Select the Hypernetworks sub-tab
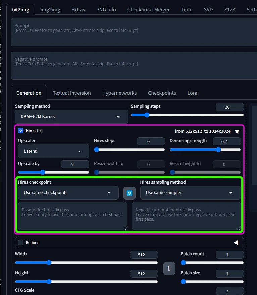Screen dimensions: 257x295 119,93
